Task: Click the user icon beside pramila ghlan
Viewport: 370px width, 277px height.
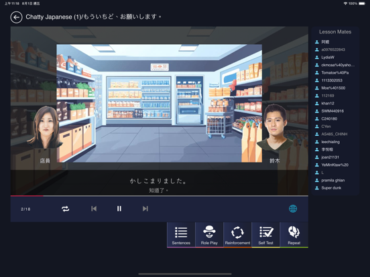Action: tap(317, 180)
